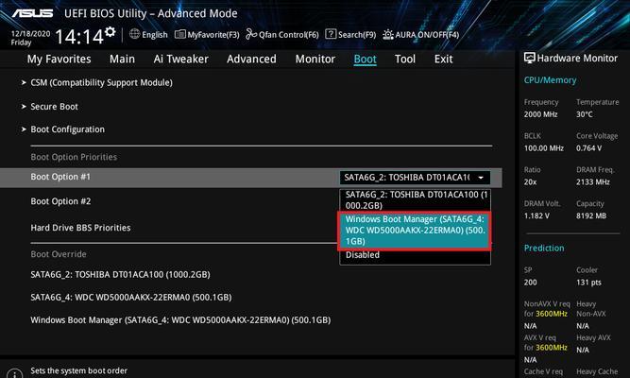Open Hard Drive BBS Priorities
The width and height of the screenshot is (630, 378).
(81, 228)
